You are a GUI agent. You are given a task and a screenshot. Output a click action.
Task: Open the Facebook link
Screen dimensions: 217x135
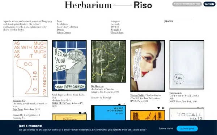pyautogui.click(x=115, y=24)
